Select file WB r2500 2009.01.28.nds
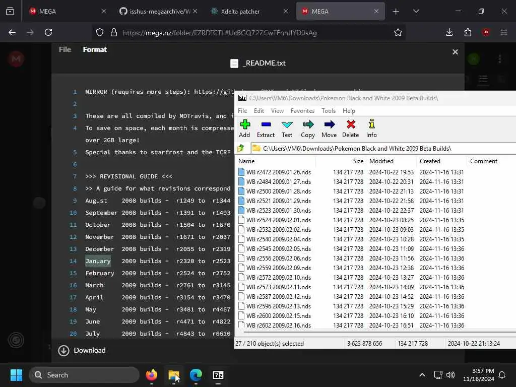Image resolution: width=516 pixels, height=387 pixels. coord(278,191)
